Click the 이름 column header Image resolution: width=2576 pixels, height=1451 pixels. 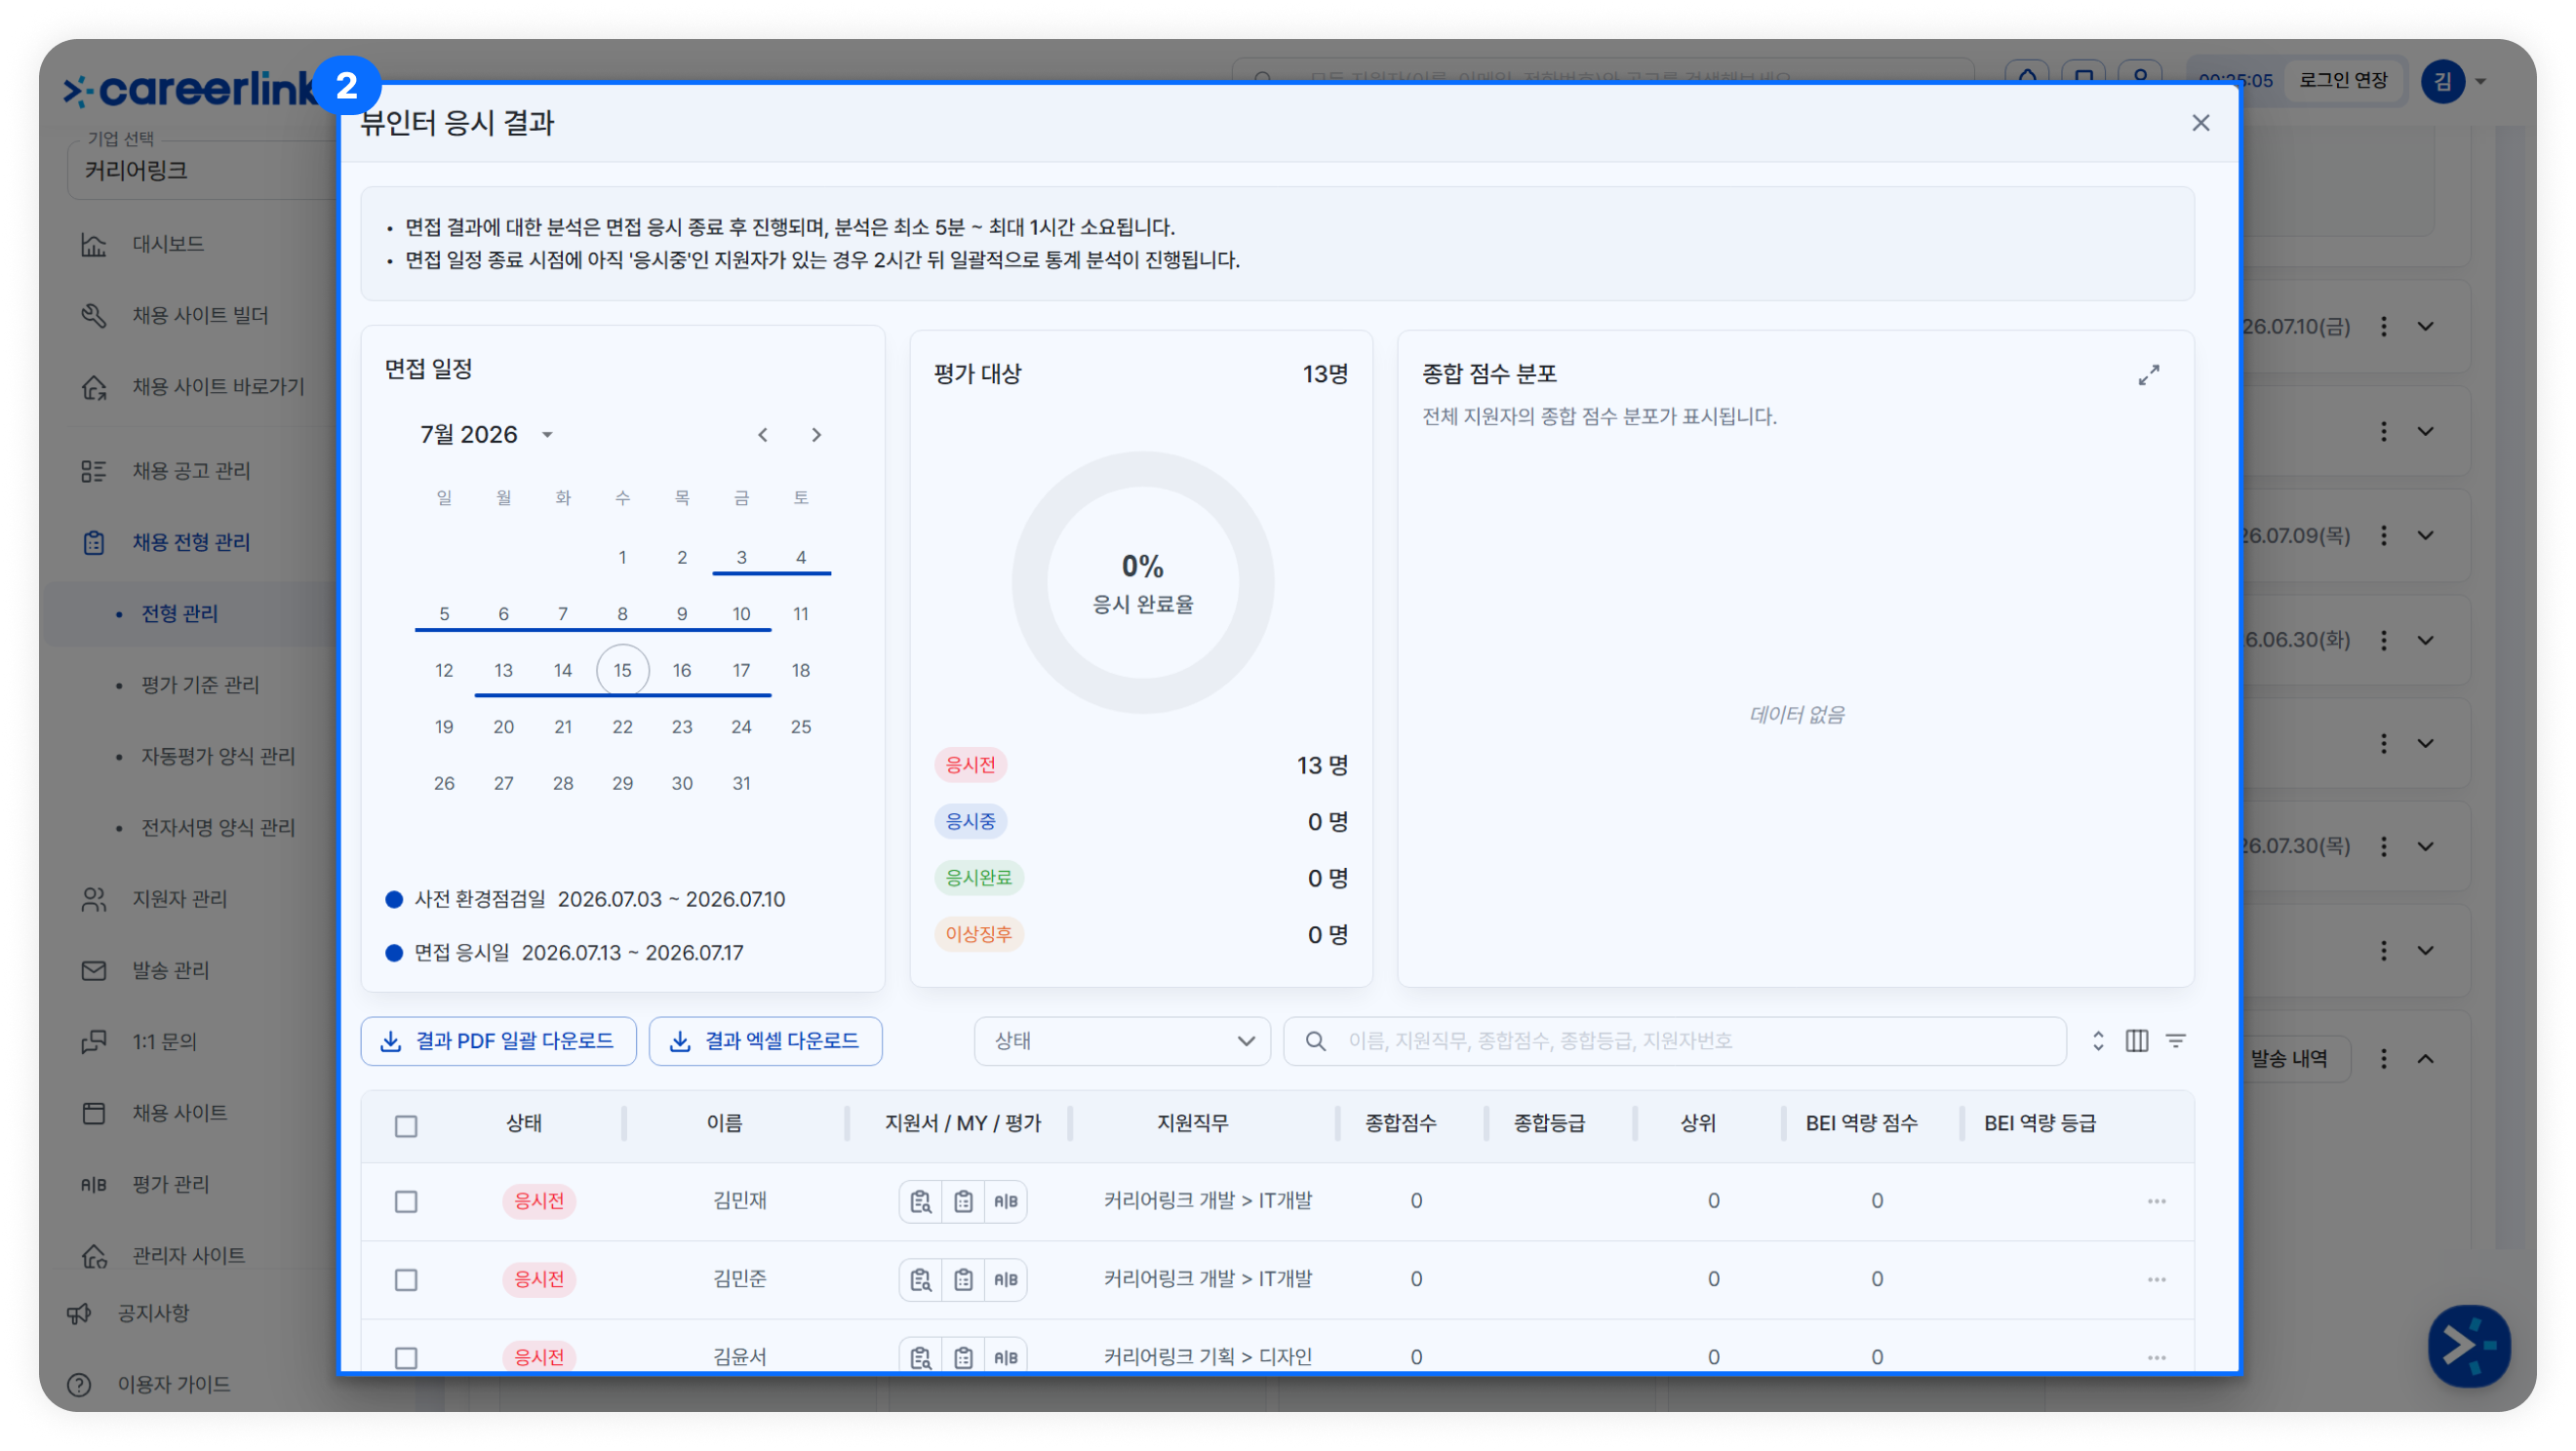(x=724, y=1123)
